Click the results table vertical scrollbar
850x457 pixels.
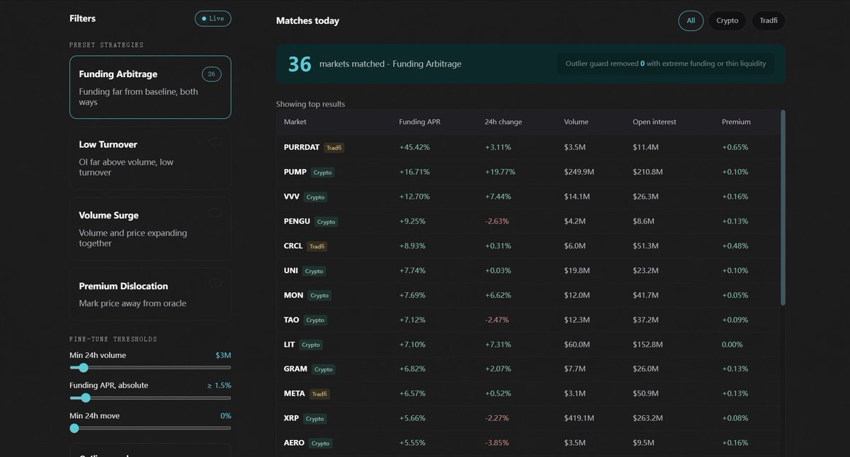783,207
